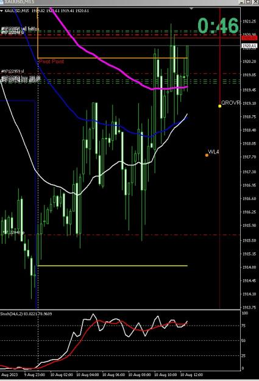Select the orange Pivot Point horizontal line
This screenshot has width=259, height=381.
coord(113,58)
